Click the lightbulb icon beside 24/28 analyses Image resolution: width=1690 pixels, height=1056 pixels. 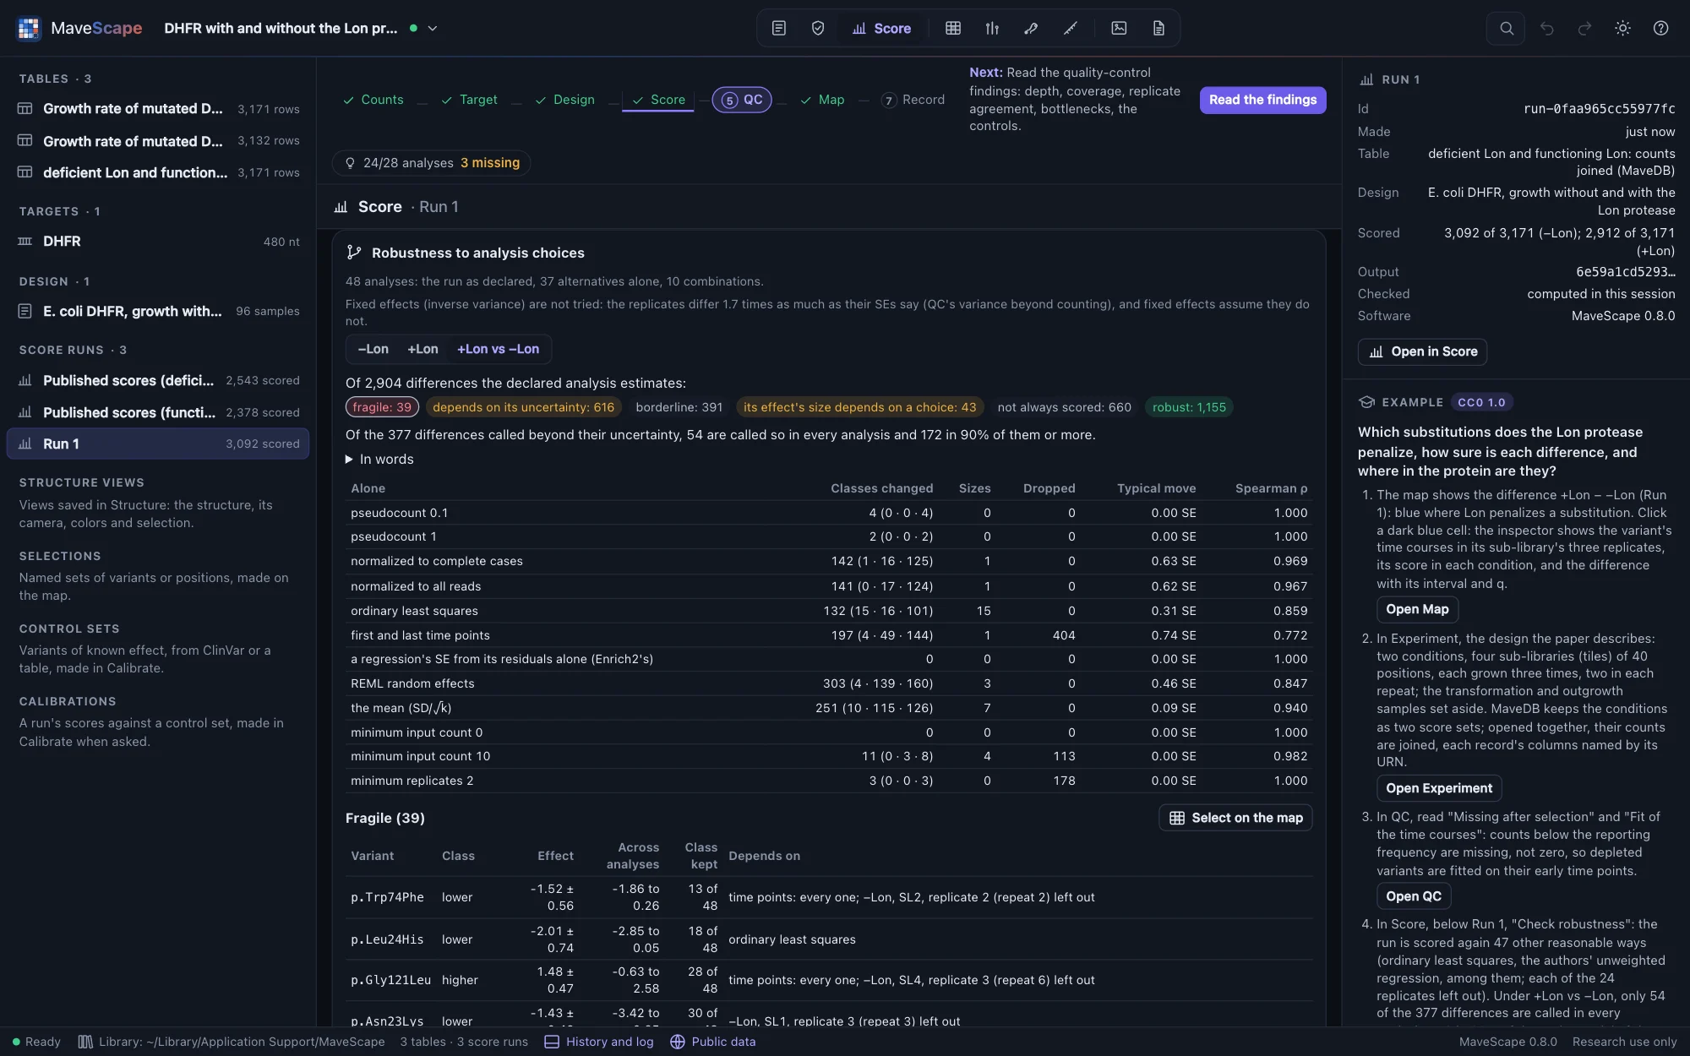[350, 163]
